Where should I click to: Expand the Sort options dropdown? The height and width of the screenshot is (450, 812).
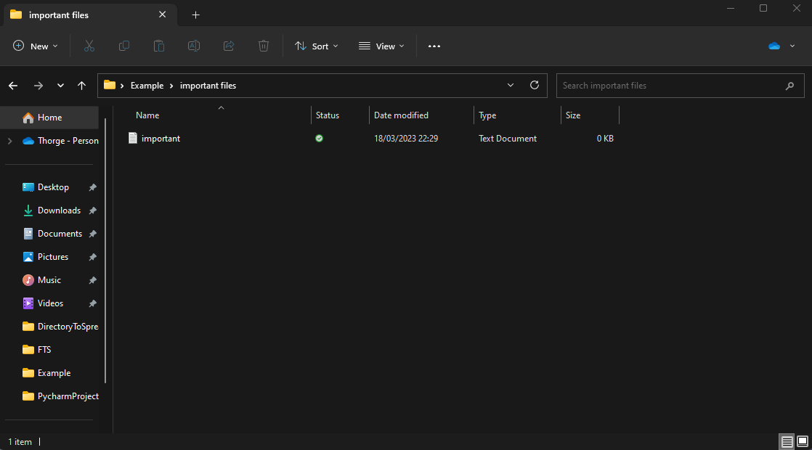coord(316,46)
